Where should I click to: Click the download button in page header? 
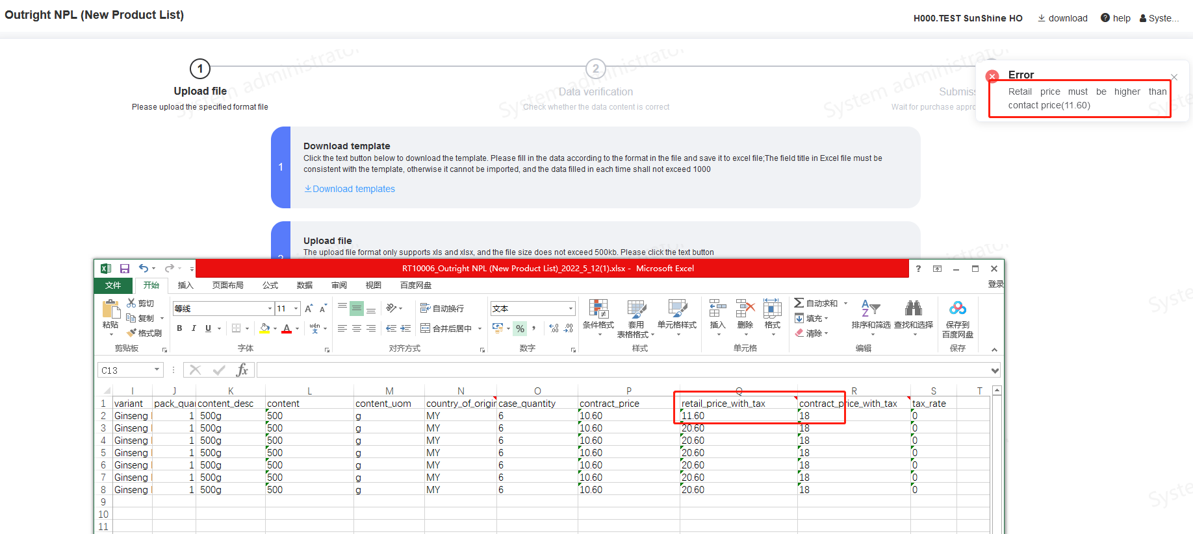(1062, 18)
